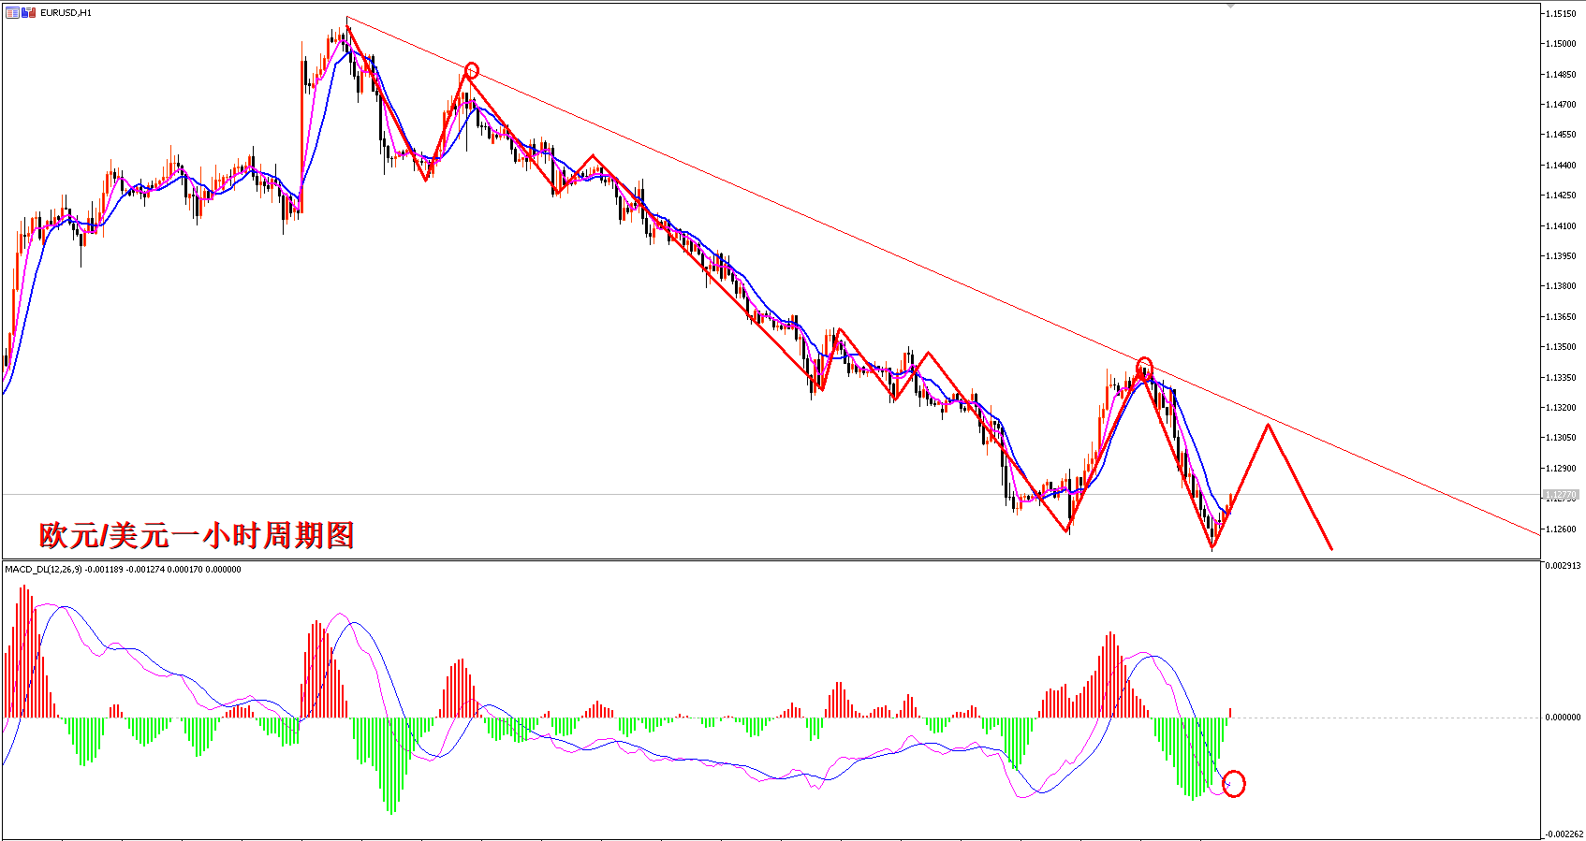
Task: Click the current price tag 1.12770
Action: [1560, 495]
